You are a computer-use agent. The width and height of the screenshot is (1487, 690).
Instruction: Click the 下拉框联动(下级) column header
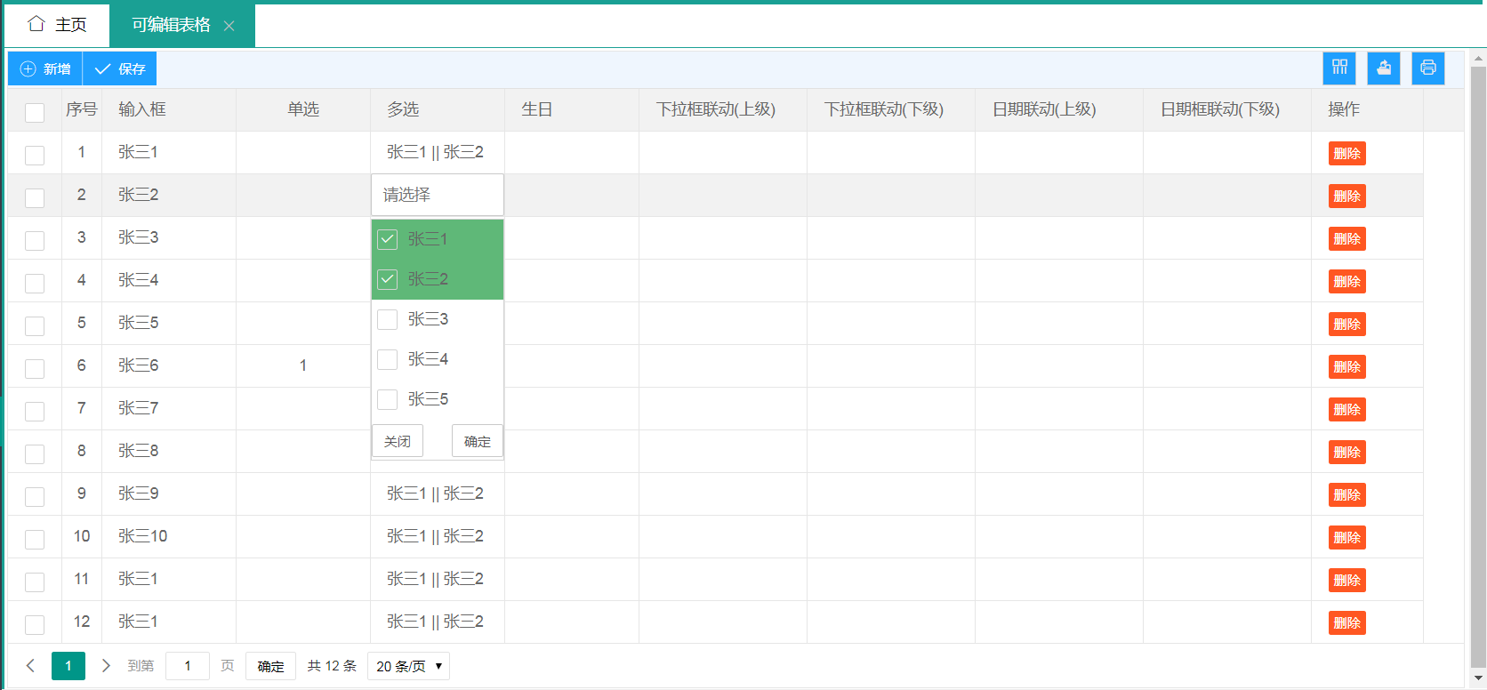[891, 109]
